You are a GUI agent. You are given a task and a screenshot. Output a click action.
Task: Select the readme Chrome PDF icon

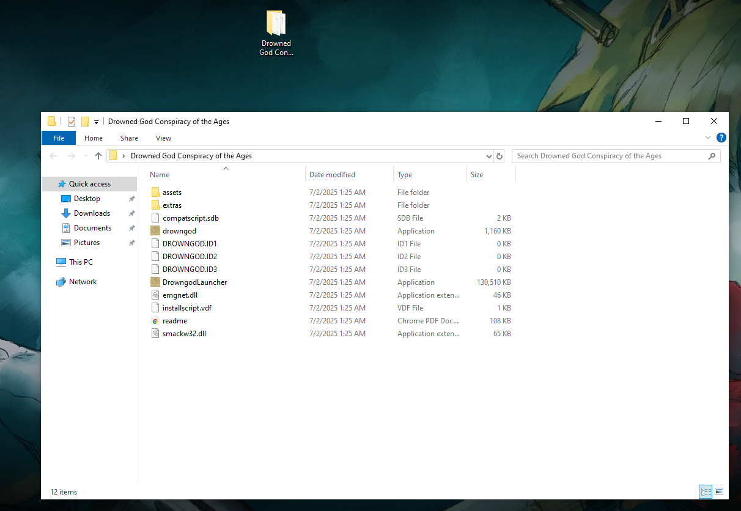tap(155, 321)
